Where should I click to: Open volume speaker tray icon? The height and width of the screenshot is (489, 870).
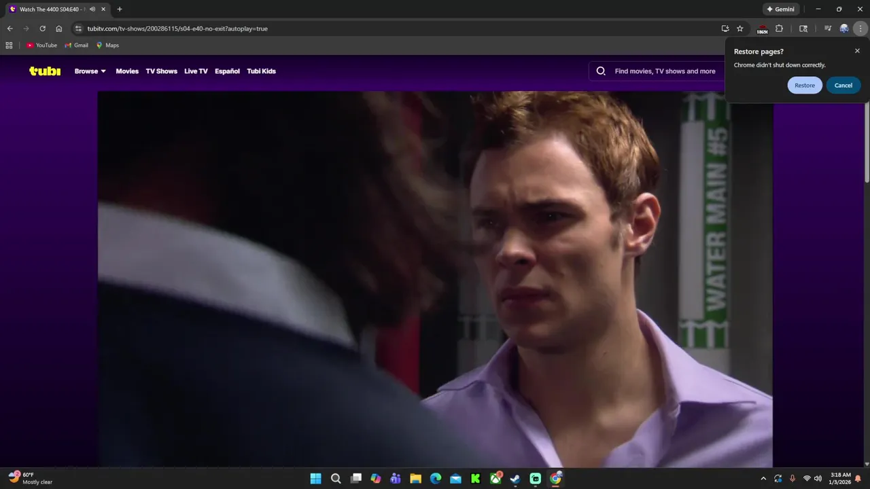[x=818, y=479]
